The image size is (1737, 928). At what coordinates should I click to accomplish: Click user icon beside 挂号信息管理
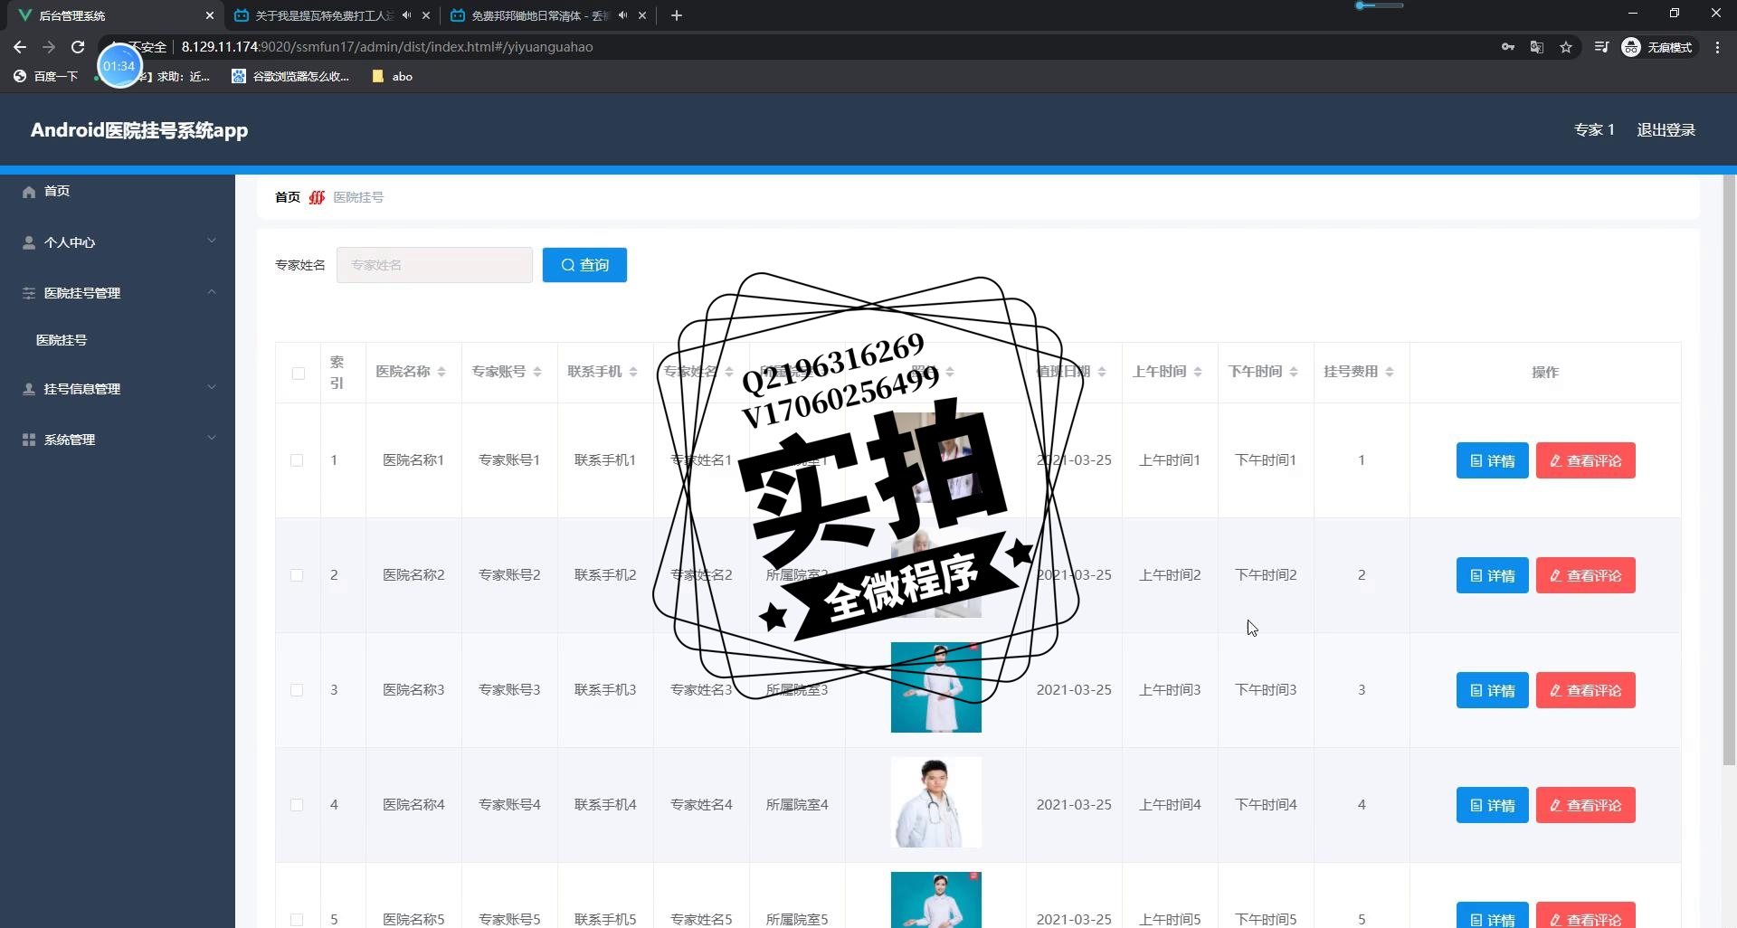tap(29, 389)
